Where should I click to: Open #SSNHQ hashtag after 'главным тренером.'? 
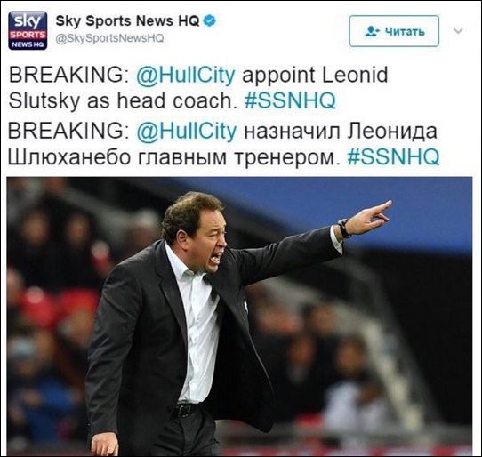click(x=393, y=156)
